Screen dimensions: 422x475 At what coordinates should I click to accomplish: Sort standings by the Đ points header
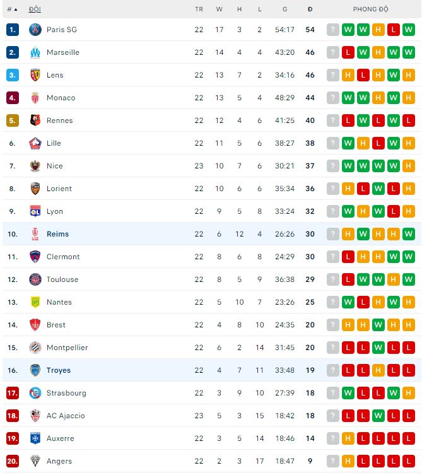coord(310,9)
